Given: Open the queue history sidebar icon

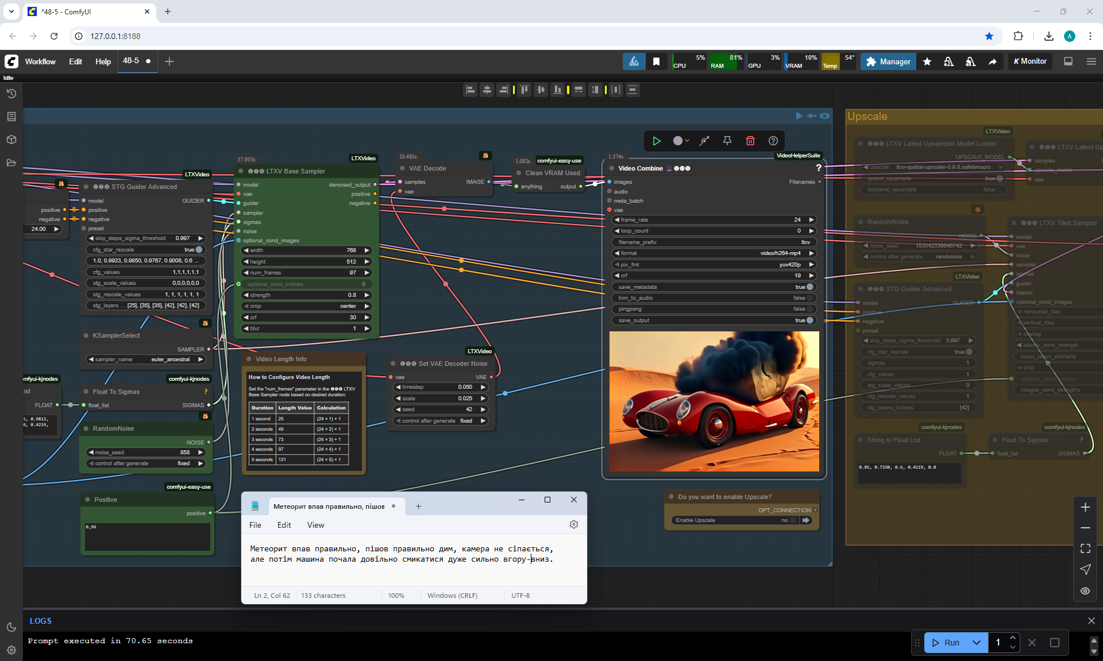Looking at the screenshot, I should (x=11, y=94).
